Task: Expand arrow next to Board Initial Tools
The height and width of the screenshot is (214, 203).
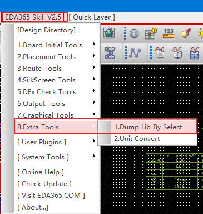Action: 94,44
